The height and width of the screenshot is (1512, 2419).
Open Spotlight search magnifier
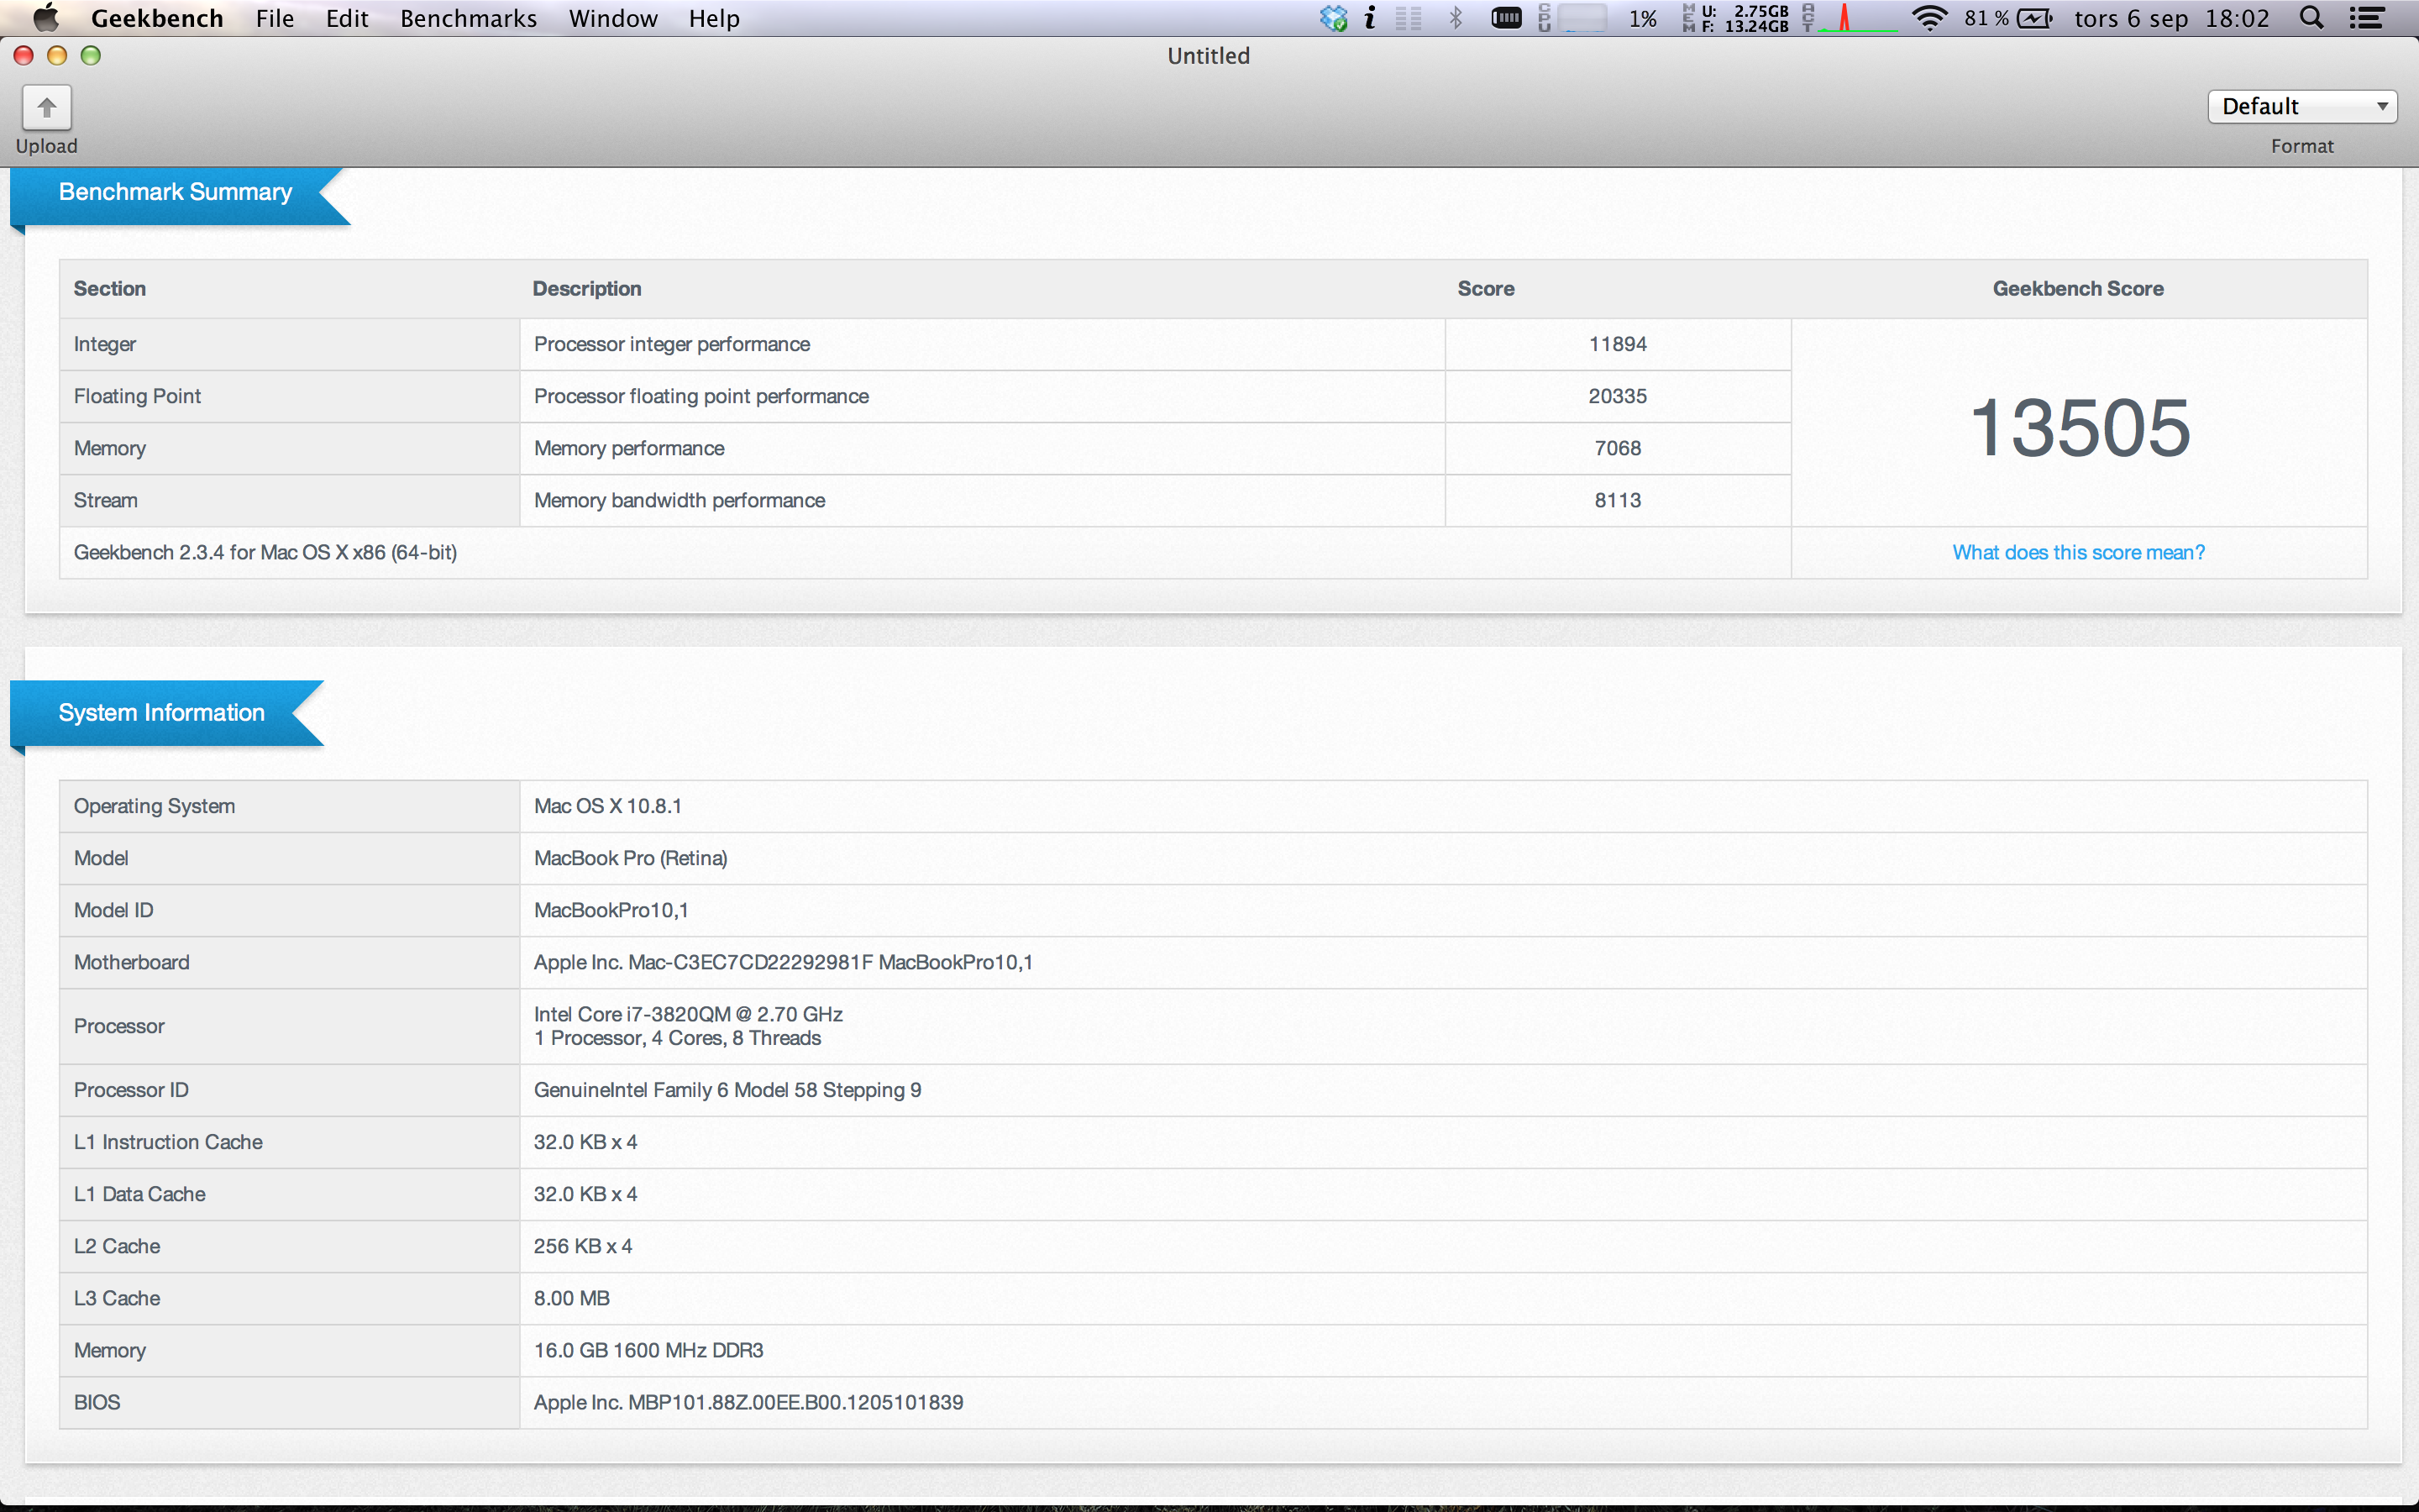click(x=2311, y=18)
